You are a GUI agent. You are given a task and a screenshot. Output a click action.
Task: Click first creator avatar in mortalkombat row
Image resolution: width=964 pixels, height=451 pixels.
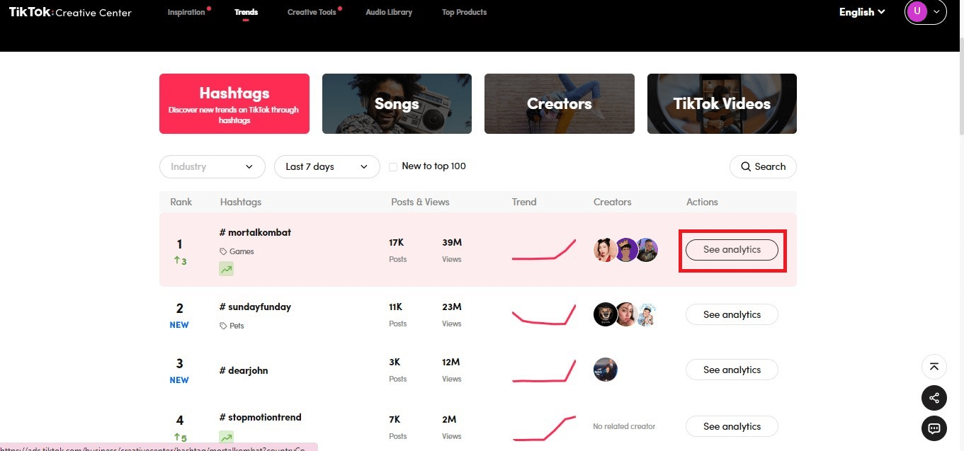coord(606,250)
